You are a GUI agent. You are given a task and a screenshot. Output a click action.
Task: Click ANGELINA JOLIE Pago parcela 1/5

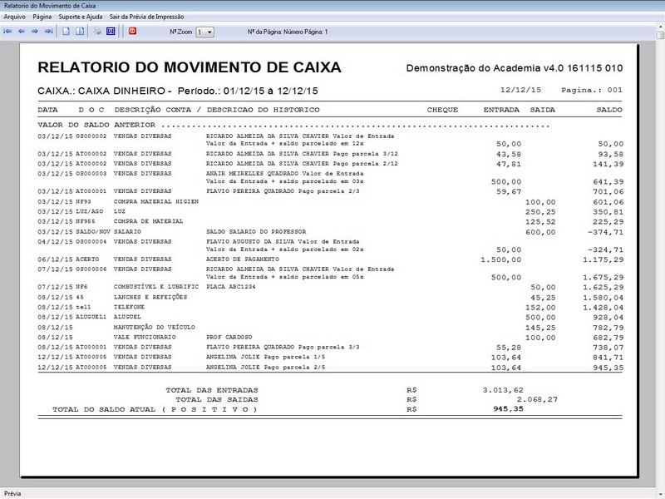click(265, 358)
